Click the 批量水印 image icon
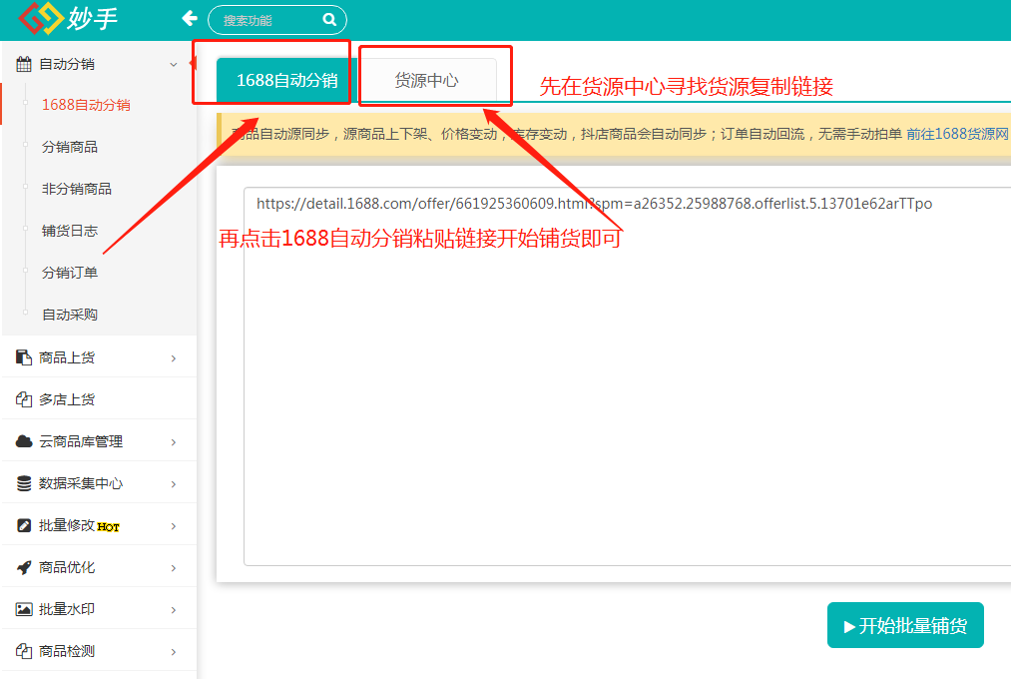The image size is (1011, 679). 24,609
